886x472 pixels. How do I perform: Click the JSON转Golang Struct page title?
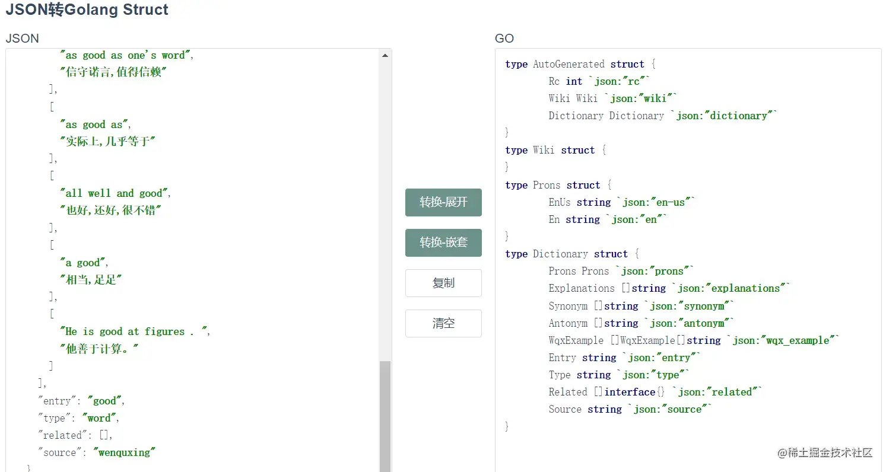tap(87, 10)
